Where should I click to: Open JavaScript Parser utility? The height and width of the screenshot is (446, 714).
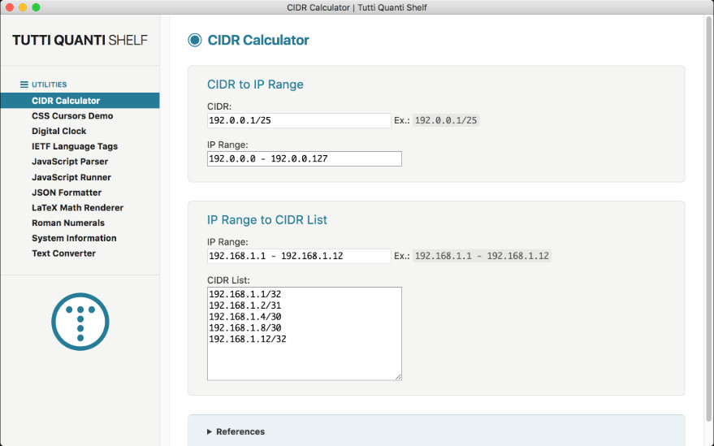(70, 162)
